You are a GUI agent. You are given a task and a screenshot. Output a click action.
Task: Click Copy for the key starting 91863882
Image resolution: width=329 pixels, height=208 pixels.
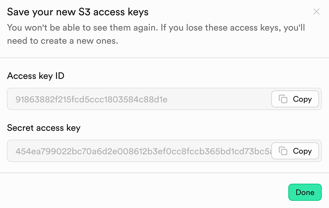point(295,99)
